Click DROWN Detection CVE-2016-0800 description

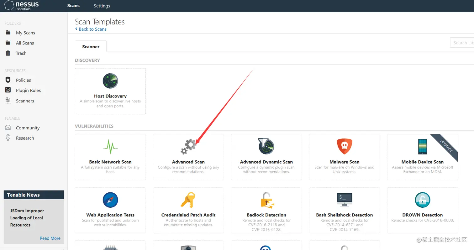point(423,220)
